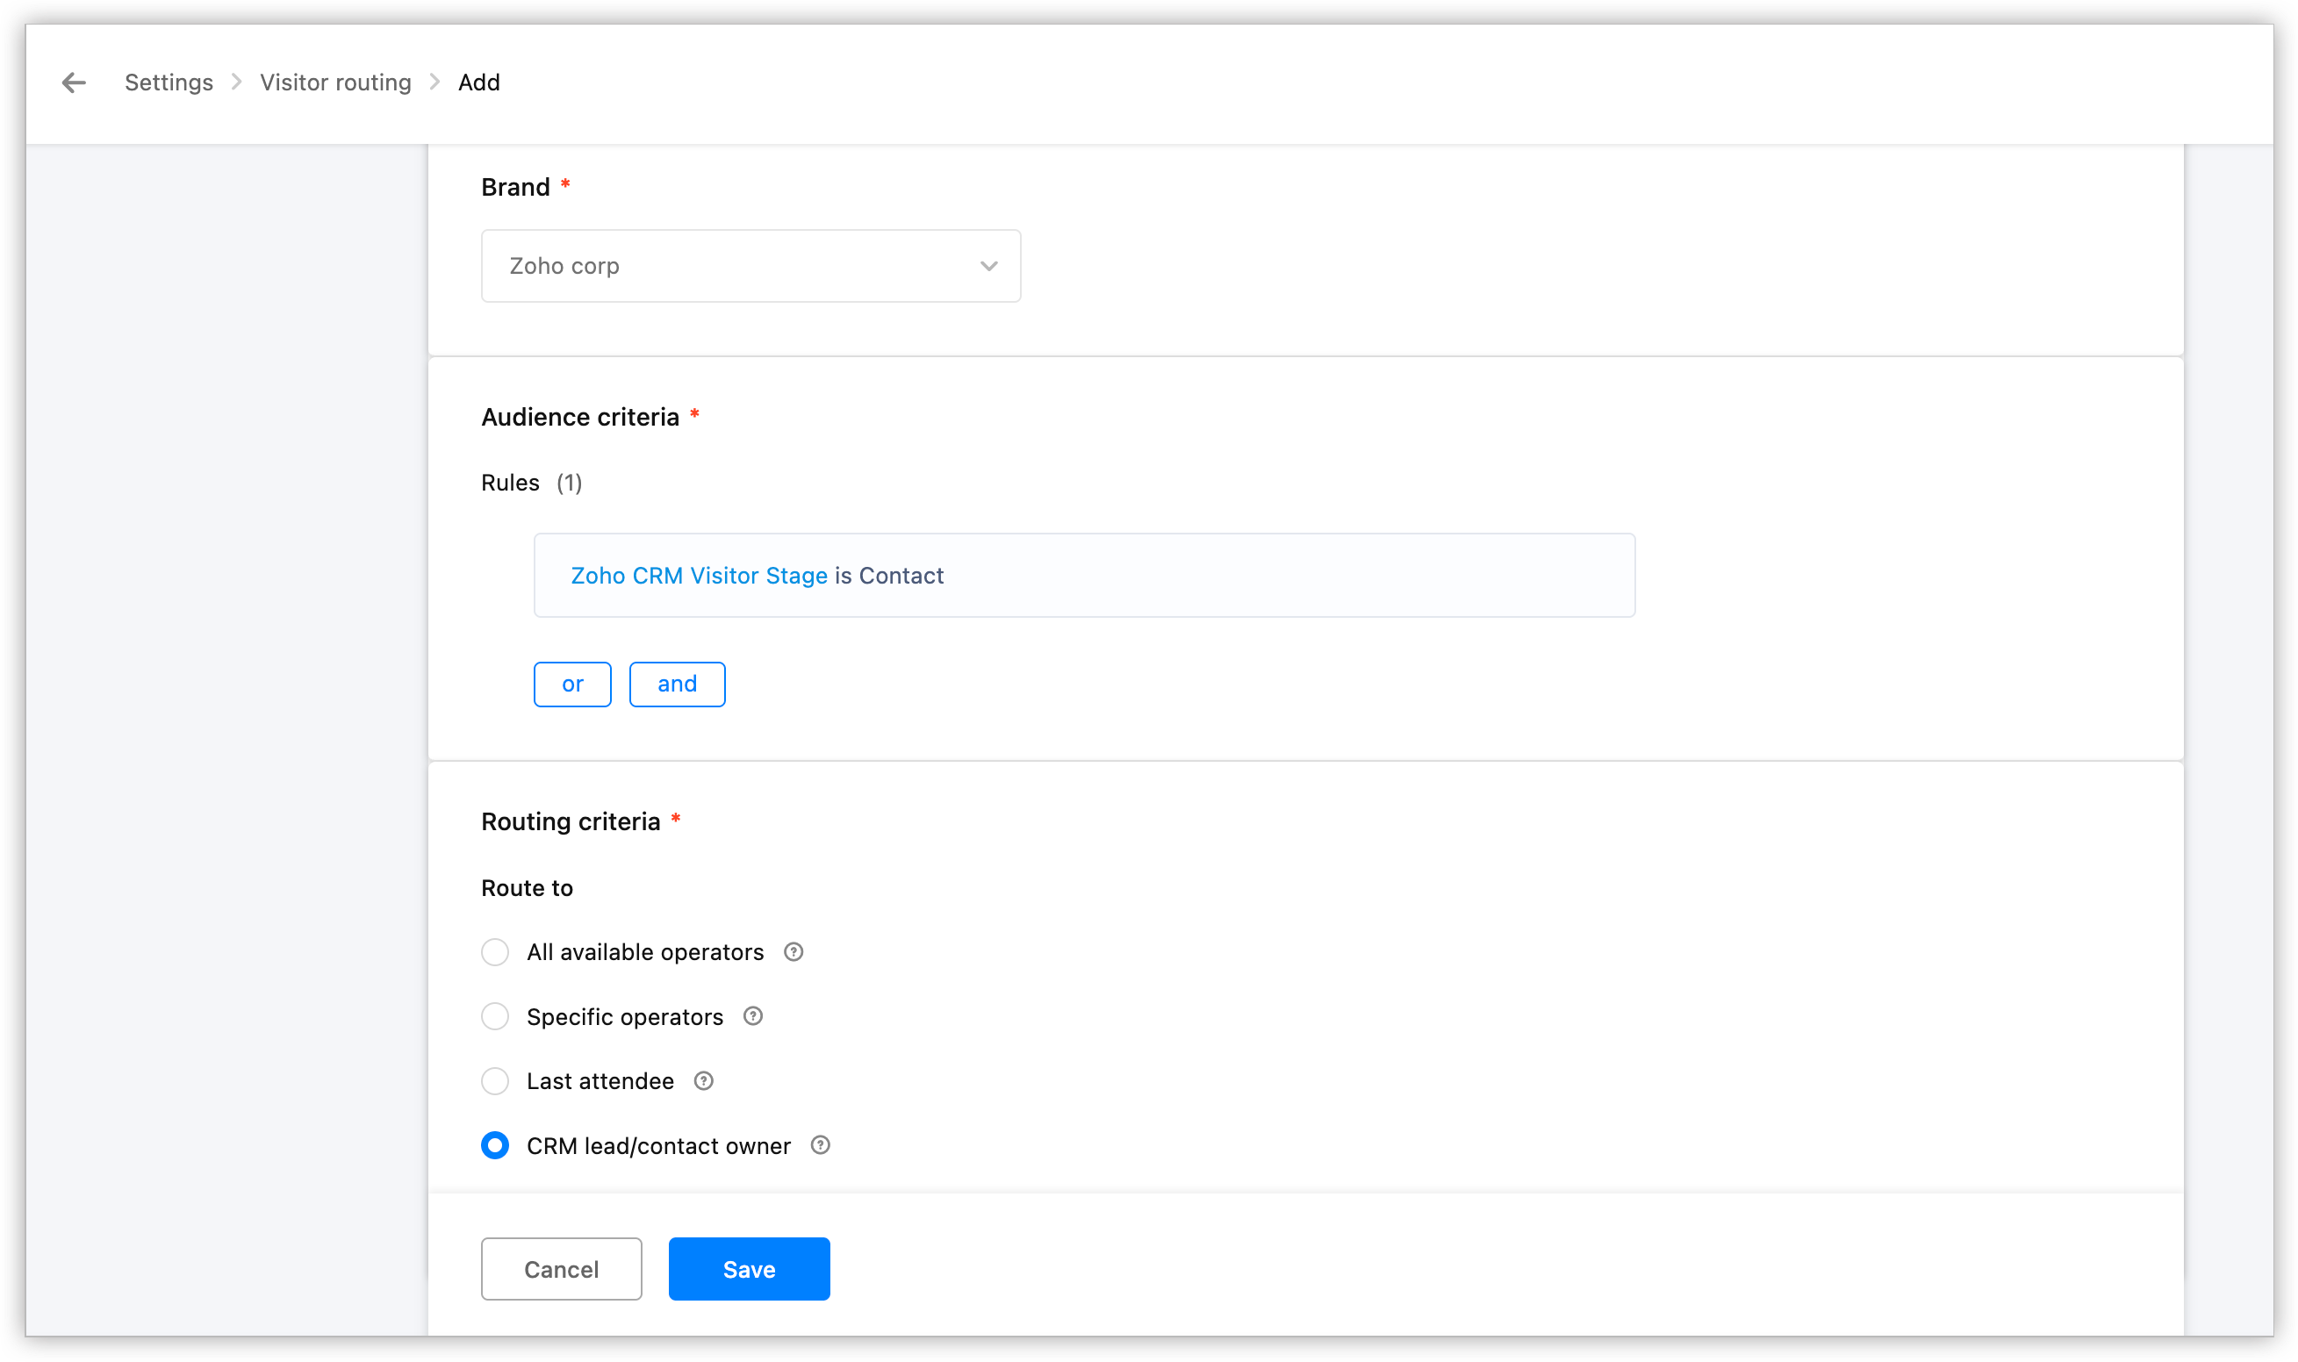
Task: Open the Brand dropdown showing Zoho corp
Action: click(734, 266)
